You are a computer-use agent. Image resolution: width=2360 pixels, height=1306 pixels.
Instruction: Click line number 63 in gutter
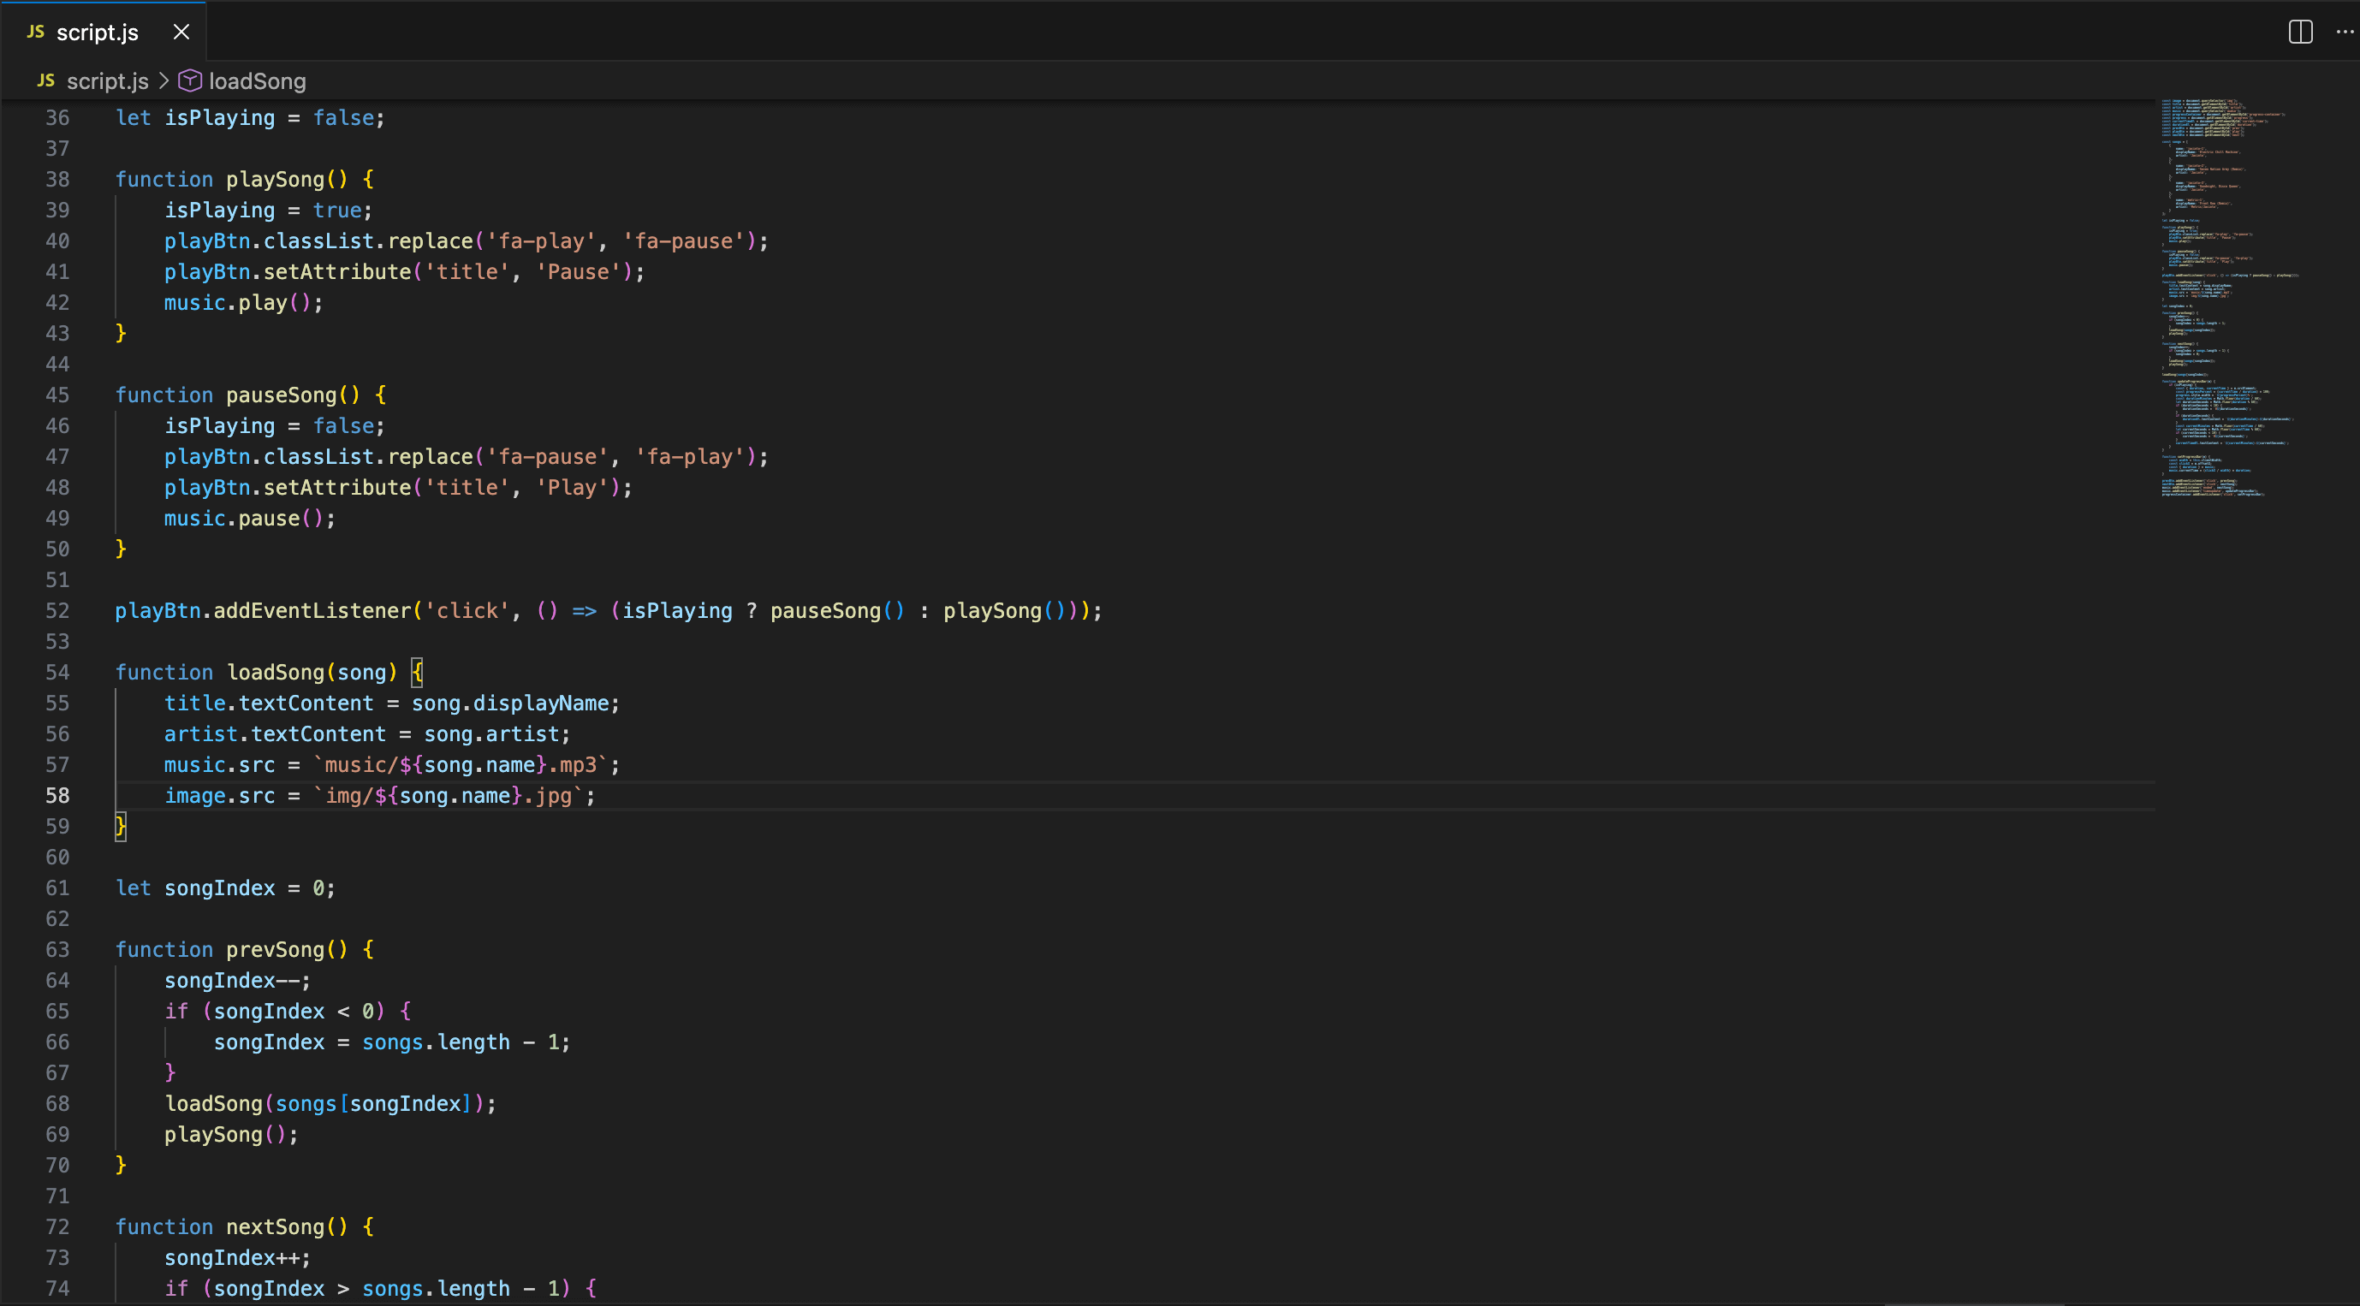point(56,950)
